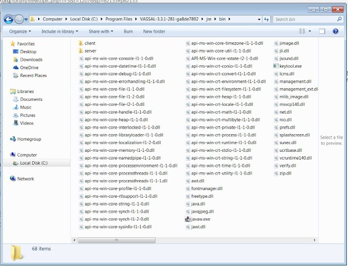The width and height of the screenshot is (348, 266).
Task: Click the VASSAL-3.3.1 folder path segment
Action: click(x=169, y=19)
